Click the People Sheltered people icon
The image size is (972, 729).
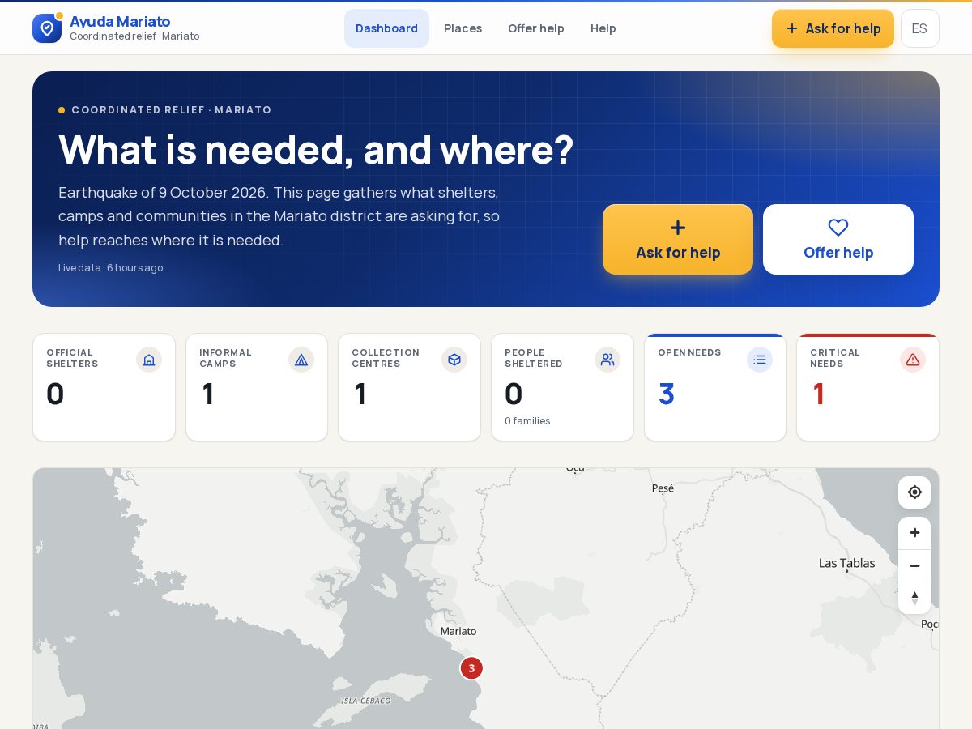[x=607, y=360]
